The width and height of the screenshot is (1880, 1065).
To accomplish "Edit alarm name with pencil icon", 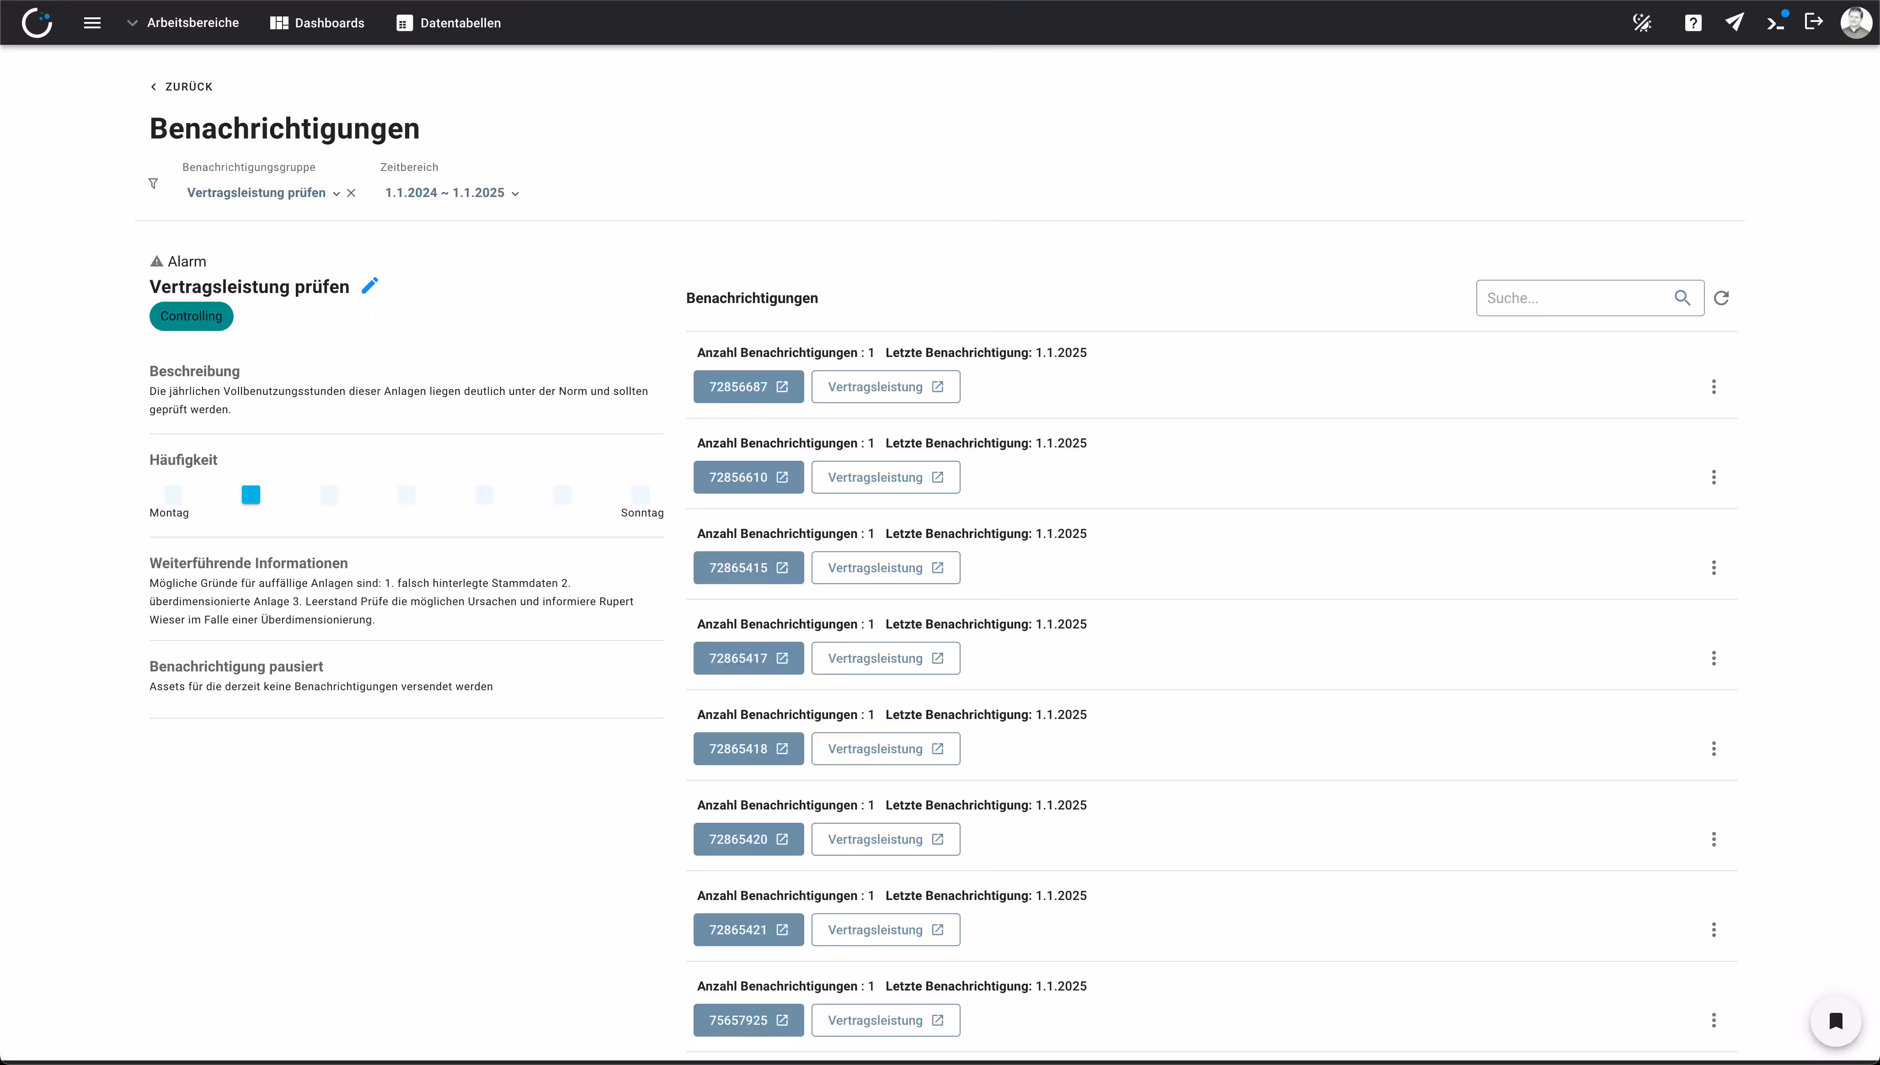I will pyautogui.click(x=370, y=285).
